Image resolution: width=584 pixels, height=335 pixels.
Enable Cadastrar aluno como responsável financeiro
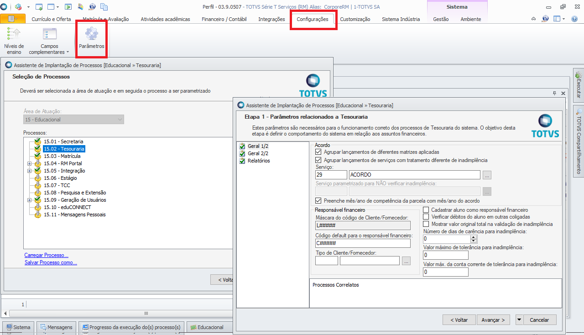pyautogui.click(x=426, y=209)
